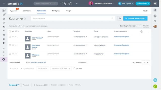This screenshot has height=90, width=161.
Task: Select the Список view
Action: click(x=146, y=26)
